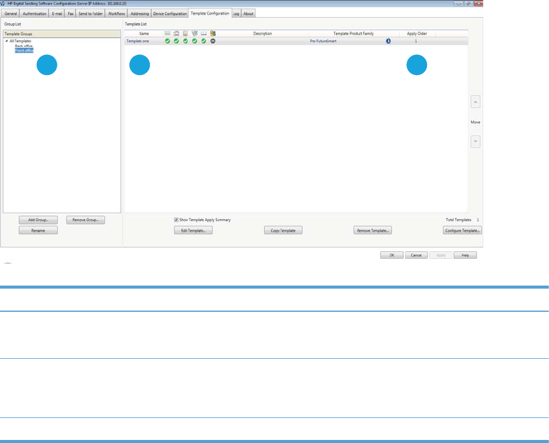The width and height of the screenshot is (549, 443).
Task: Select the Back office group
Action: (x=24, y=46)
